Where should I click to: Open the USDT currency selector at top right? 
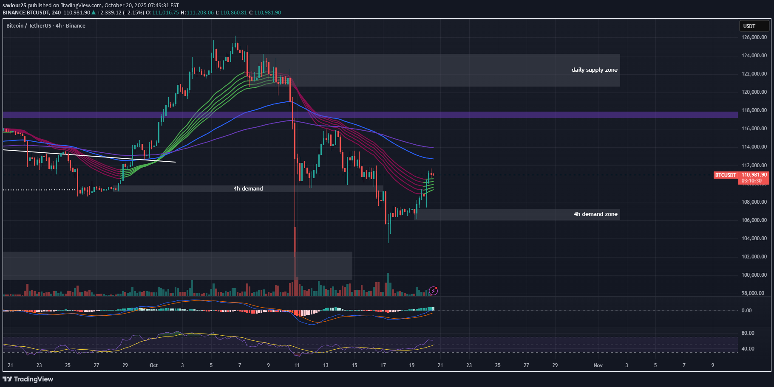click(x=754, y=26)
